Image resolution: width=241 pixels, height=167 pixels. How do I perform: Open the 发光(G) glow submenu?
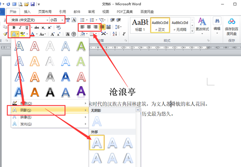point(50,124)
